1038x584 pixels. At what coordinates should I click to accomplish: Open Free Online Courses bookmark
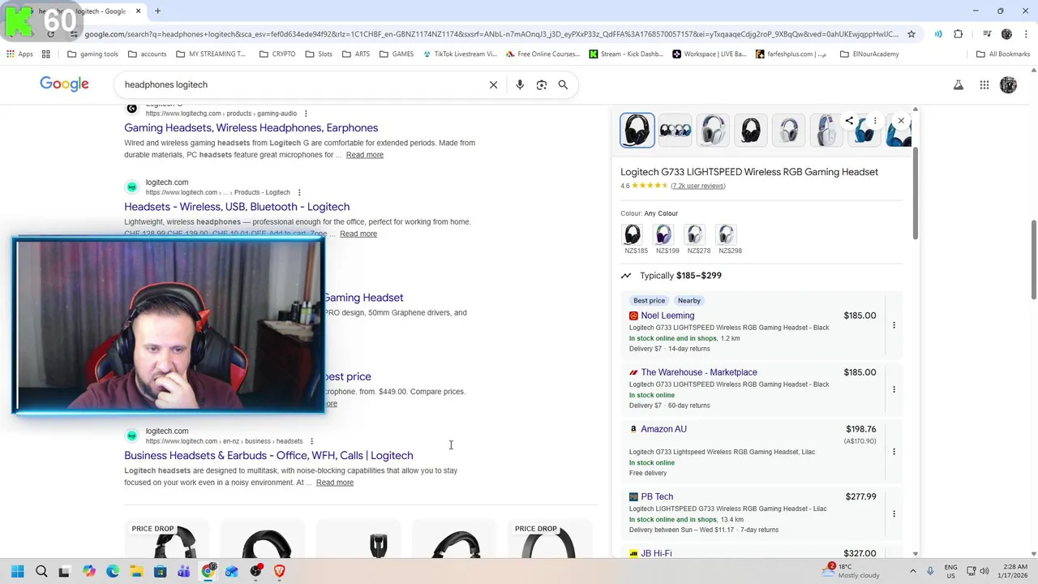coord(543,54)
